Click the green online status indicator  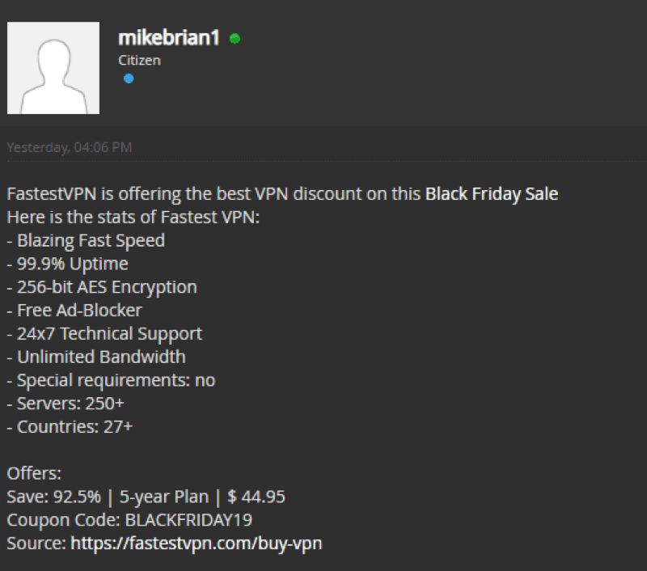(x=235, y=38)
